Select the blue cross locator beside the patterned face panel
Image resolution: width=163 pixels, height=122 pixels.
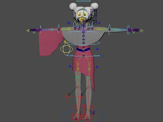click(x=99, y=23)
